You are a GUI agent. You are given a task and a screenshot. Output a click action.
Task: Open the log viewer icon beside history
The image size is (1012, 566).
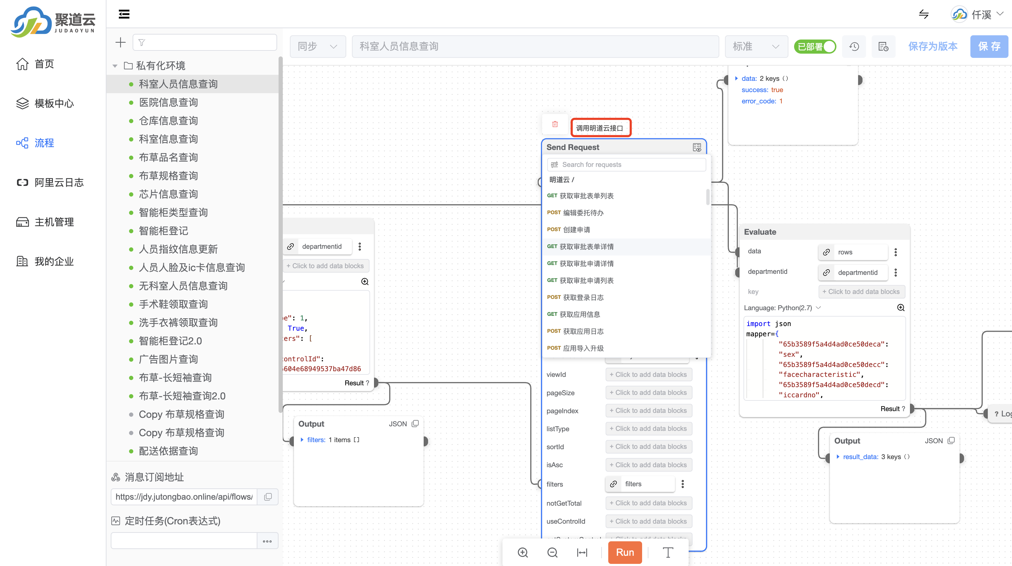[883, 46]
